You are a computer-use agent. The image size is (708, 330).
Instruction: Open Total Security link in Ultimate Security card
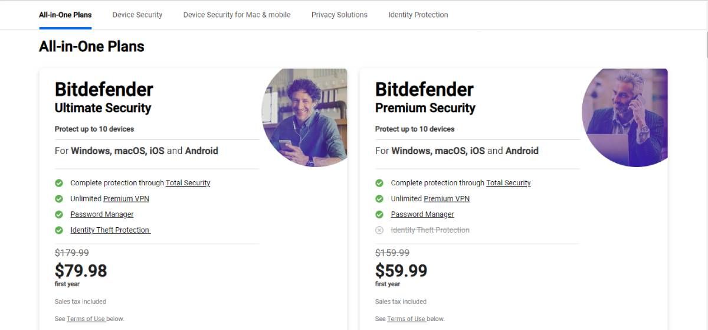coord(188,183)
